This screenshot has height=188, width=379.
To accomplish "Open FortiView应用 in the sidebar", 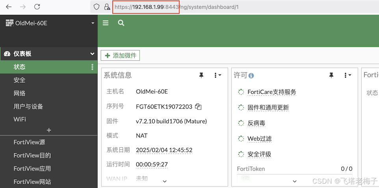I will point(32,168).
